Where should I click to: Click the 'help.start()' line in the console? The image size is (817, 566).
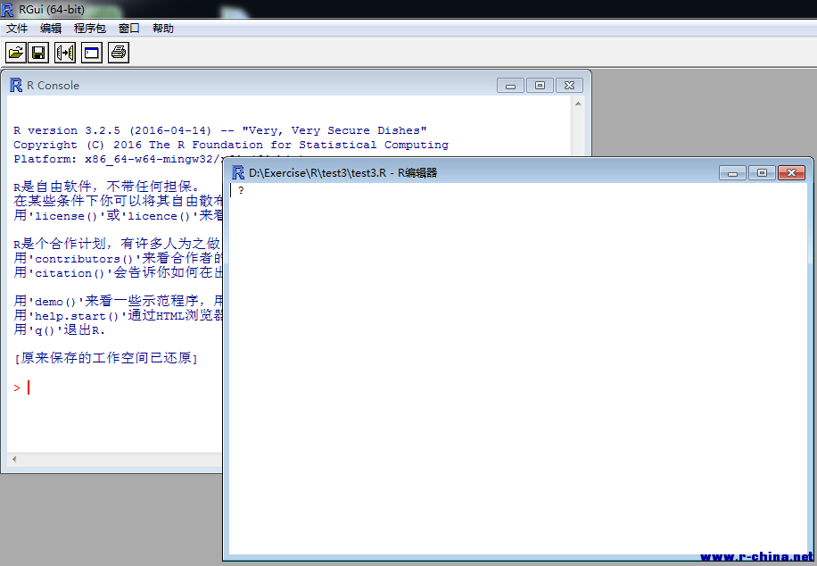[x=119, y=316]
